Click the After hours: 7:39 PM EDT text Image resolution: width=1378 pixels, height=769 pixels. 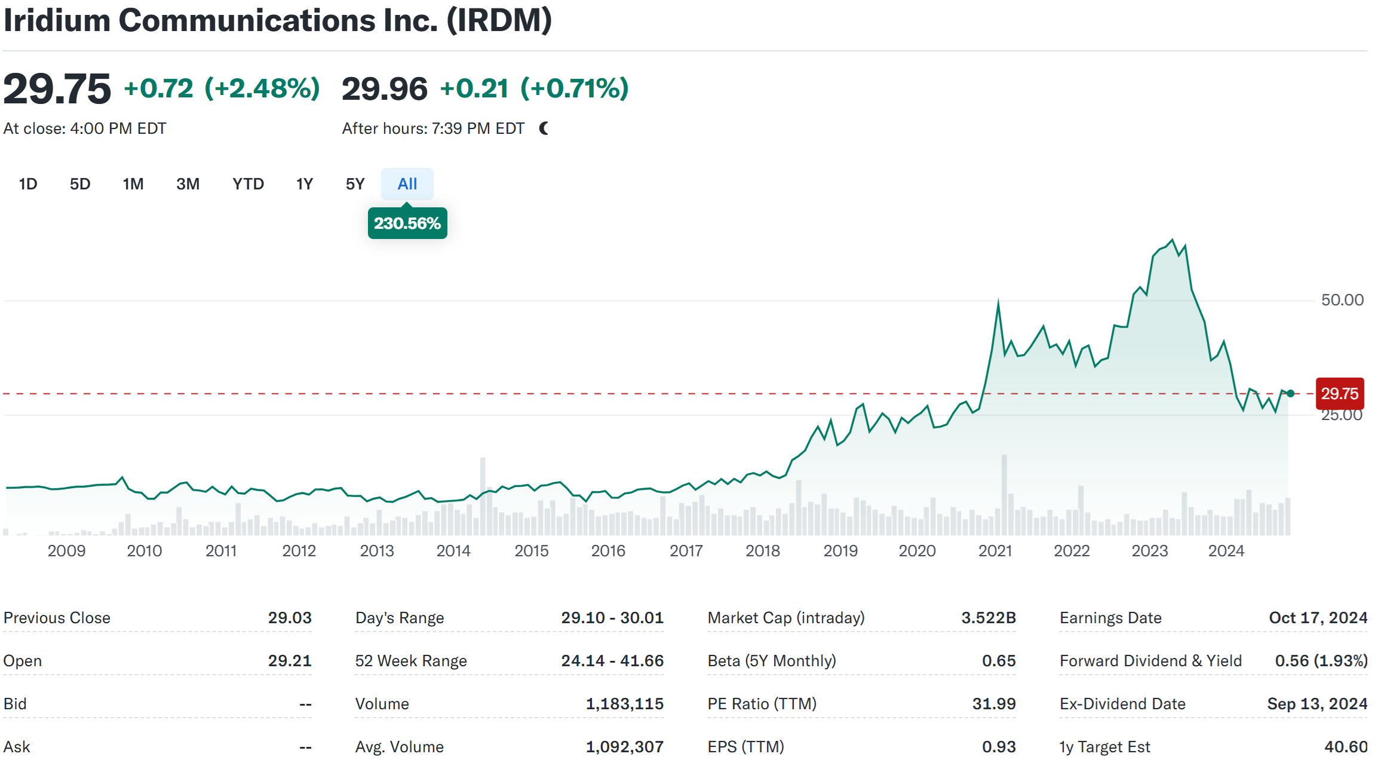[x=433, y=128]
